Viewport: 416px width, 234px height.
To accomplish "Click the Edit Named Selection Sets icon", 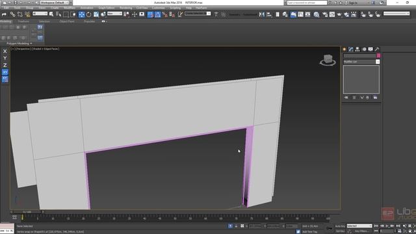I will tap(180, 14).
